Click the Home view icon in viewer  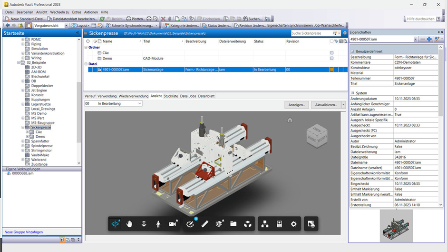pyautogui.click(x=290, y=120)
